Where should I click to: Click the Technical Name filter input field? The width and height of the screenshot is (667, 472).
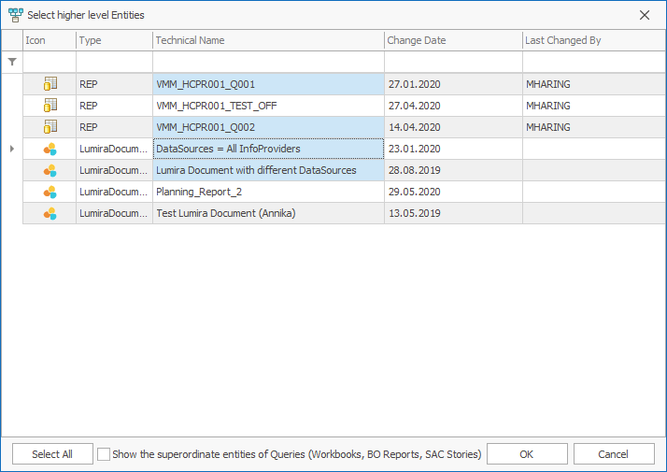pos(267,62)
